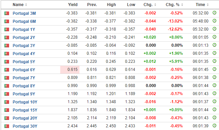Sort table by Name column arrows
This screenshot has height=130, width=219.
click(x=26, y=5)
